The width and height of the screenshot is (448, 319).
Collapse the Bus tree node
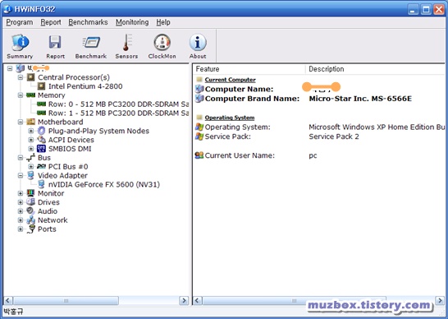21,158
